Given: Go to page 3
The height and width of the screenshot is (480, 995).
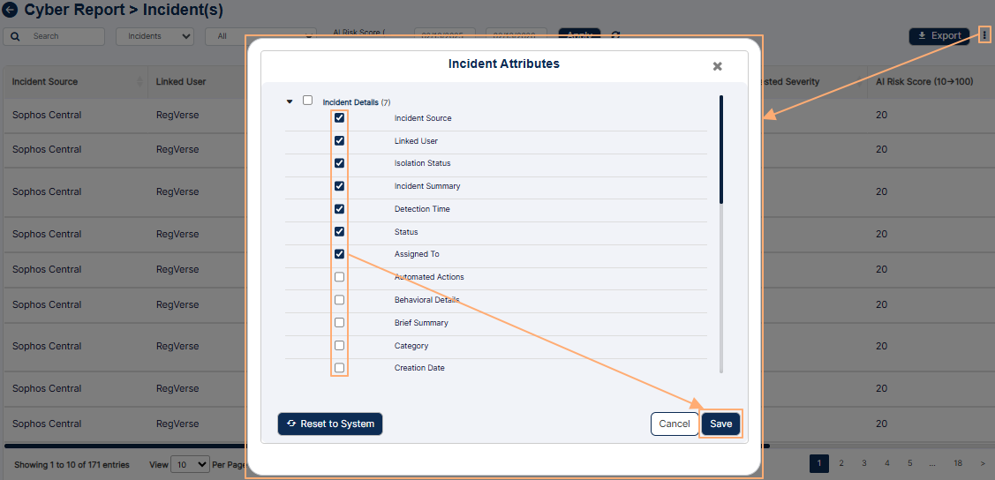Looking at the screenshot, I should 864,463.
